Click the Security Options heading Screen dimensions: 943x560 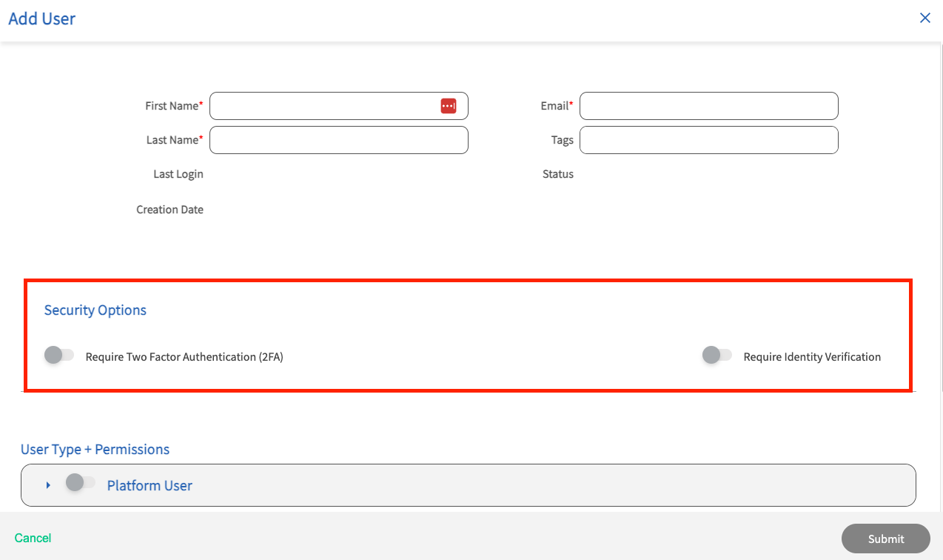tap(95, 310)
